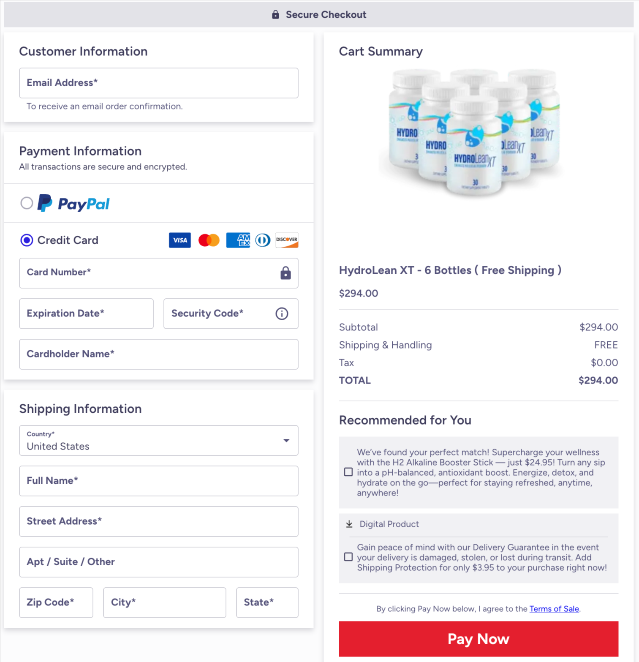Check the H2 Alkaline Booster Stick offer

[348, 472]
